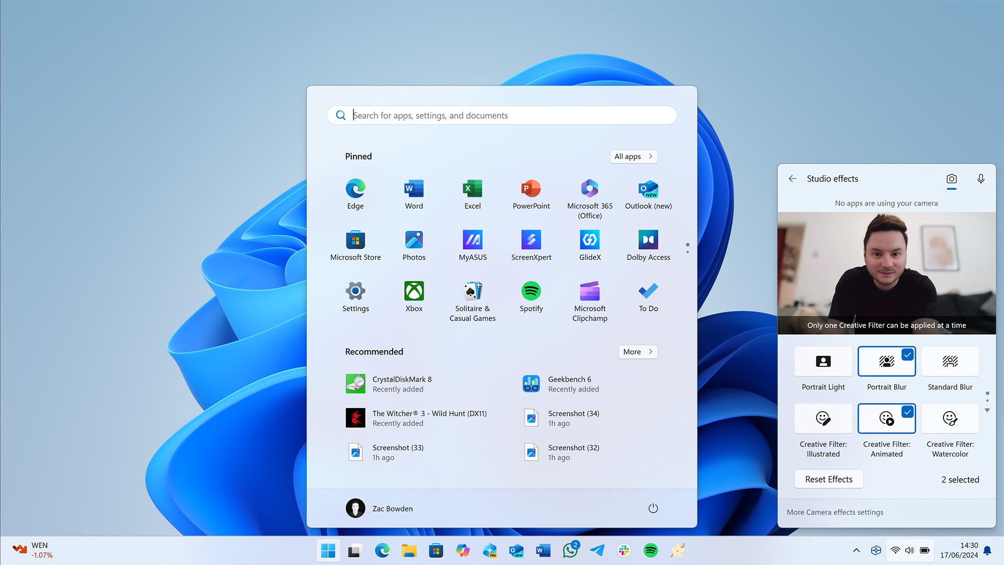Open the Start button on the taskbar
Image resolution: width=1004 pixels, height=565 pixels.
point(328,550)
